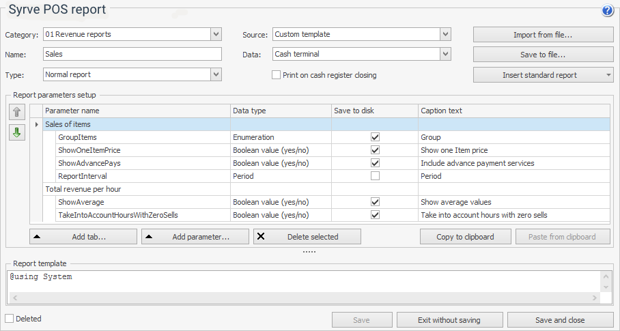Move the parameter up with the up arrow
Viewport: 620px width, 331px height.
(x=17, y=113)
